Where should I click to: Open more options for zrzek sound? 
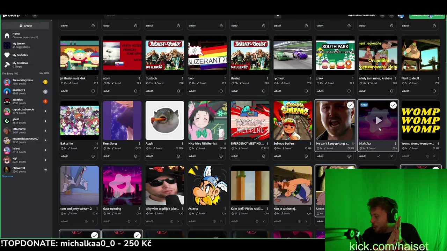[x=353, y=78]
